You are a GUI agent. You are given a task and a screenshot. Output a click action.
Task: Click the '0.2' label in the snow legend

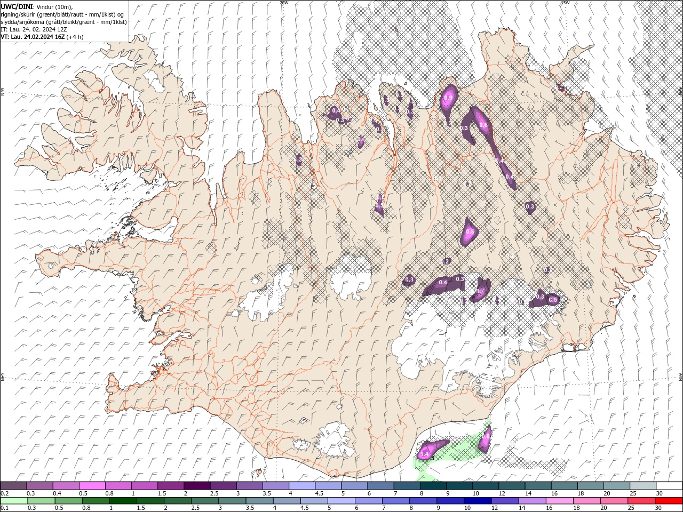pyautogui.click(x=5, y=493)
